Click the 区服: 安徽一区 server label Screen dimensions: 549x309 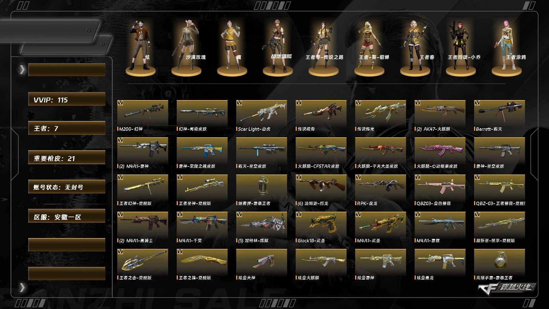click(x=67, y=216)
